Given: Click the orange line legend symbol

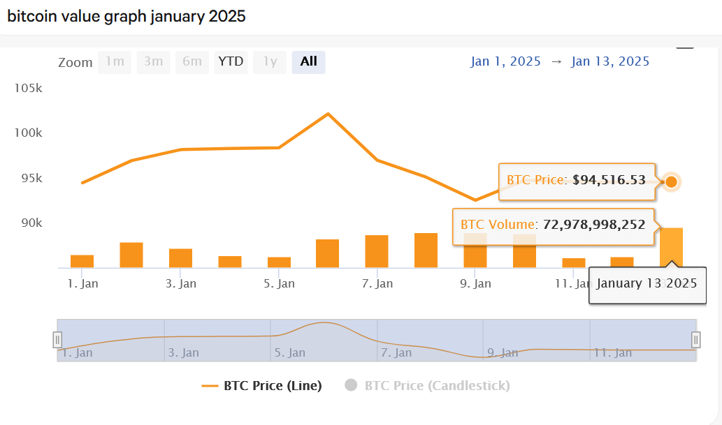Looking at the screenshot, I should (210, 385).
